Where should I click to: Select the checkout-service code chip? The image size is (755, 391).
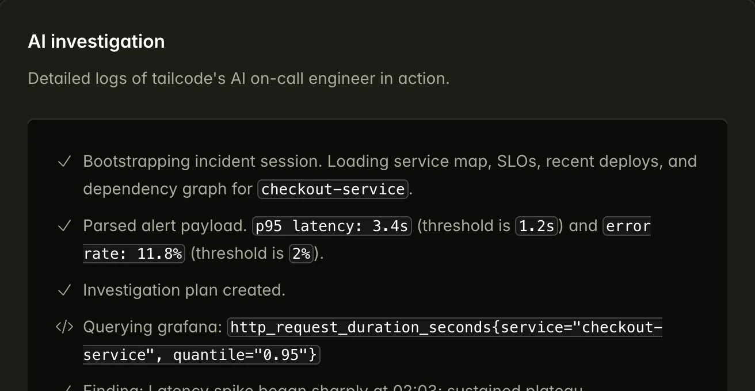pos(333,189)
